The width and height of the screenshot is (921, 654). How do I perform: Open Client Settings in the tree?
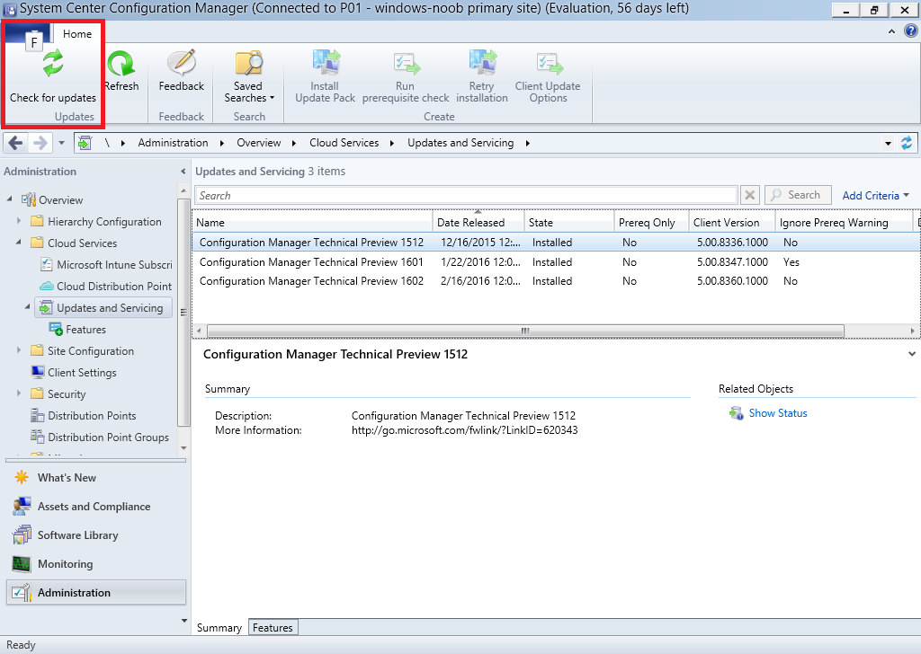(x=74, y=373)
